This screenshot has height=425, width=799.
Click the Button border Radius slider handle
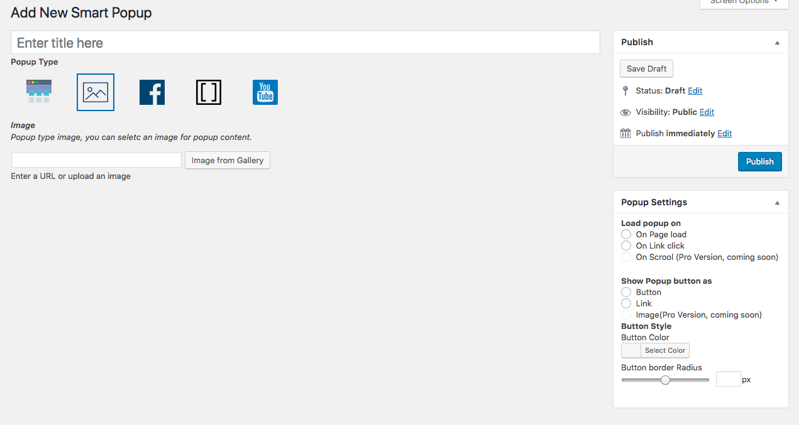click(x=665, y=380)
